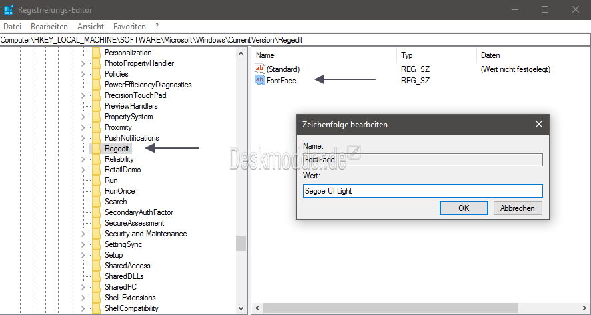
Task: Click the values pane scroll-right arrow
Action: coord(585,308)
